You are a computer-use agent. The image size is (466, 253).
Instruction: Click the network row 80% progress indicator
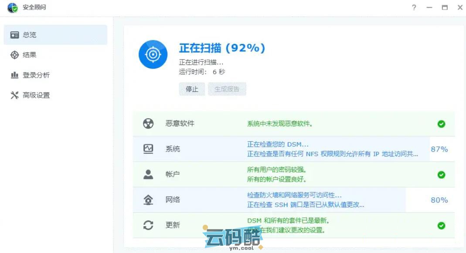(439, 200)
